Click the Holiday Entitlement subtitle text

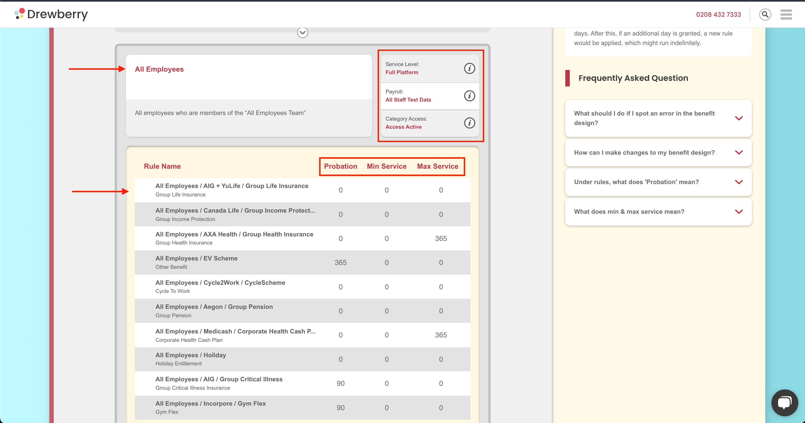click(x=178, y=364)
